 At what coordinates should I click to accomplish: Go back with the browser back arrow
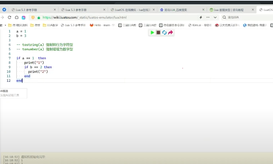pos(3,17)
